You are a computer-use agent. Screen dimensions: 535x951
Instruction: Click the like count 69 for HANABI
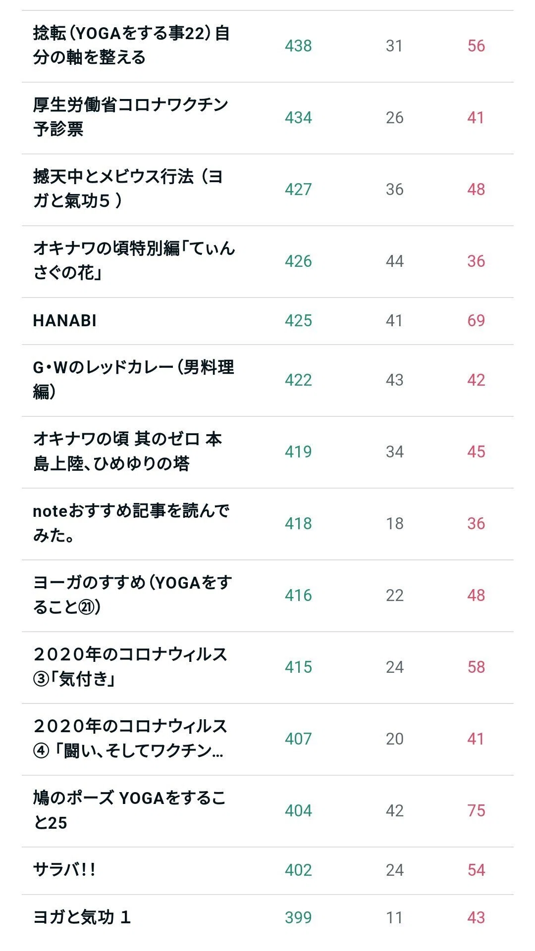point(476,321)
